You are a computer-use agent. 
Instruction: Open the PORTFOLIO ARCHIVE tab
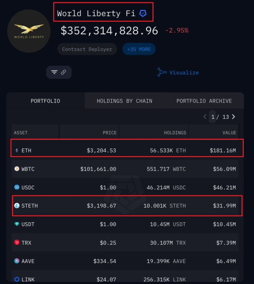pos(204,101)
